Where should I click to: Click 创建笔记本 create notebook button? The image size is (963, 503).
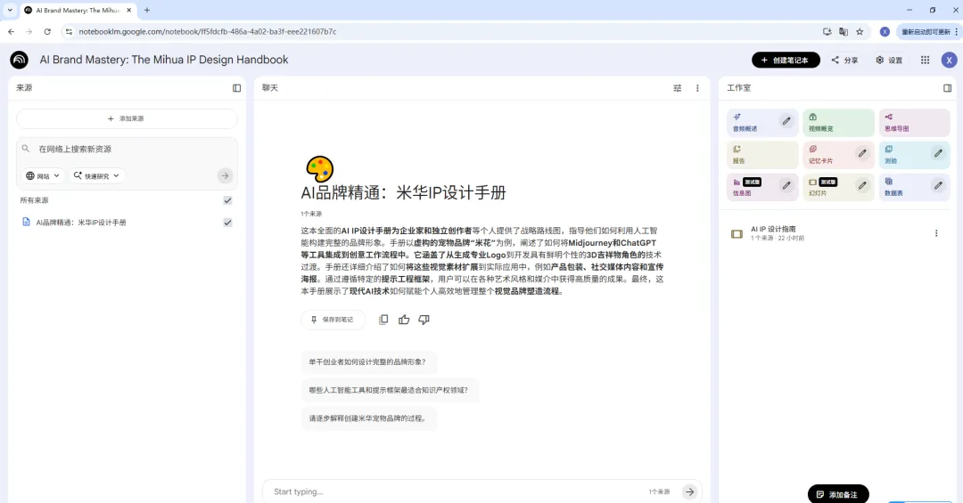pos(786,60)
